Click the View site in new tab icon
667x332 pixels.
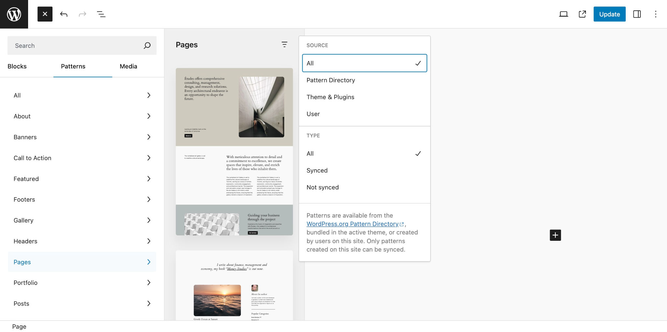click(582, 14)
